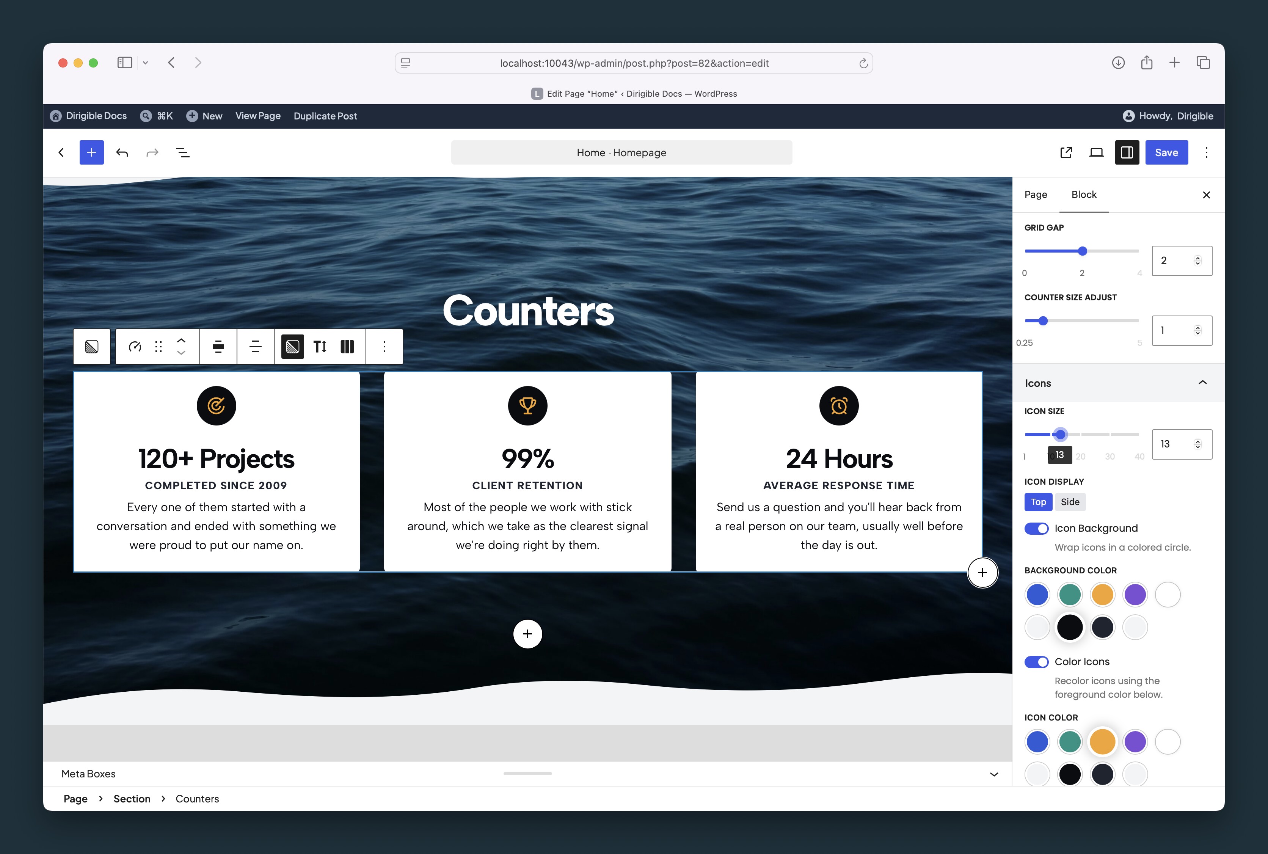
Task: Disable the Icon Background toggle
Action: click(x=1036, y=528)
